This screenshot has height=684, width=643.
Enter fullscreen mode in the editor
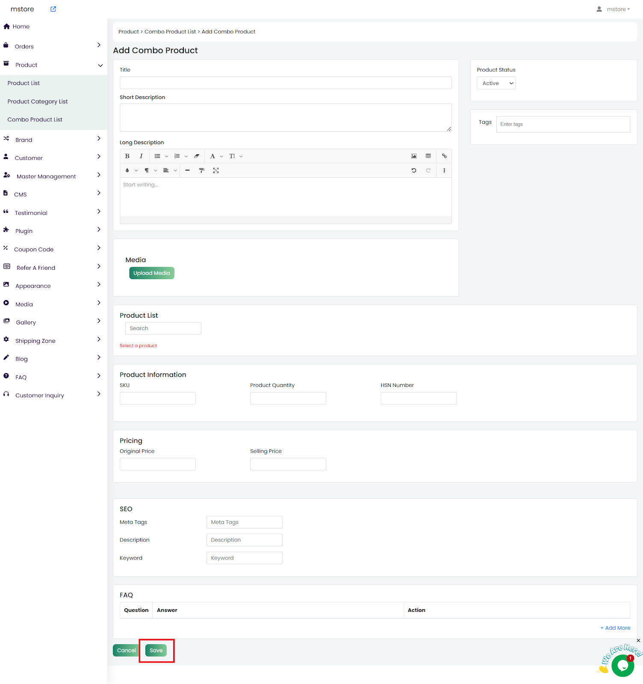(216, 171)
